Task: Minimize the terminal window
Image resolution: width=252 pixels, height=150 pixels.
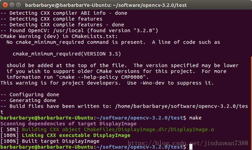Action: pyautogui.click(x=11, y=4)
